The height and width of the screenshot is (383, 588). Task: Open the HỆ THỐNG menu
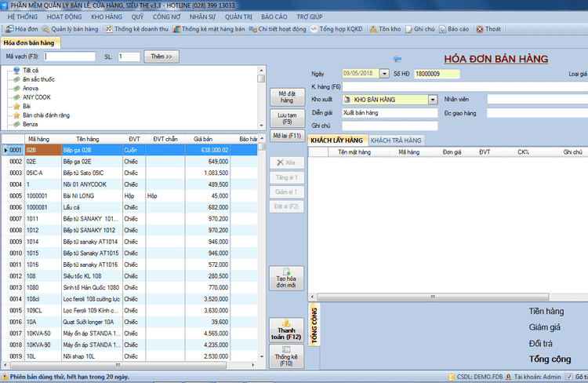click(23, 17)
